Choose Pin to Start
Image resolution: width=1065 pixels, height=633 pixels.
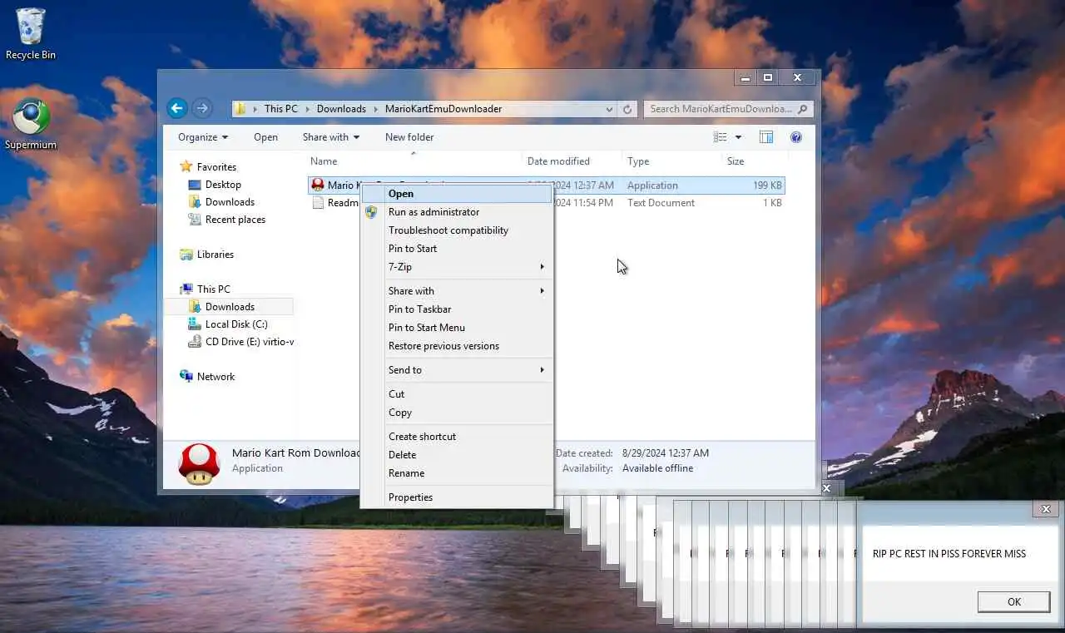(x=457, y=249)
